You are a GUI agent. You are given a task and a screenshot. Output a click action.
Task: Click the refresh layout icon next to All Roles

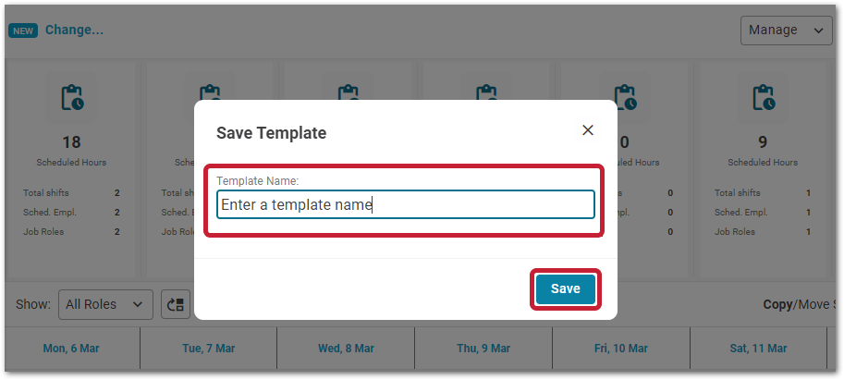[176, 304]
